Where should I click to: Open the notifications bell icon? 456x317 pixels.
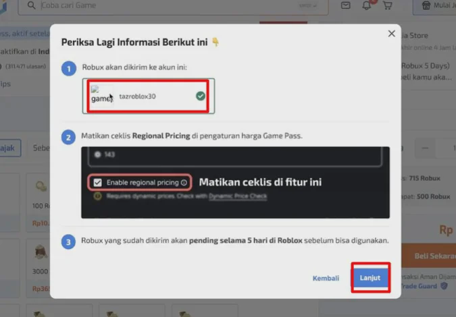click(366, 5)
